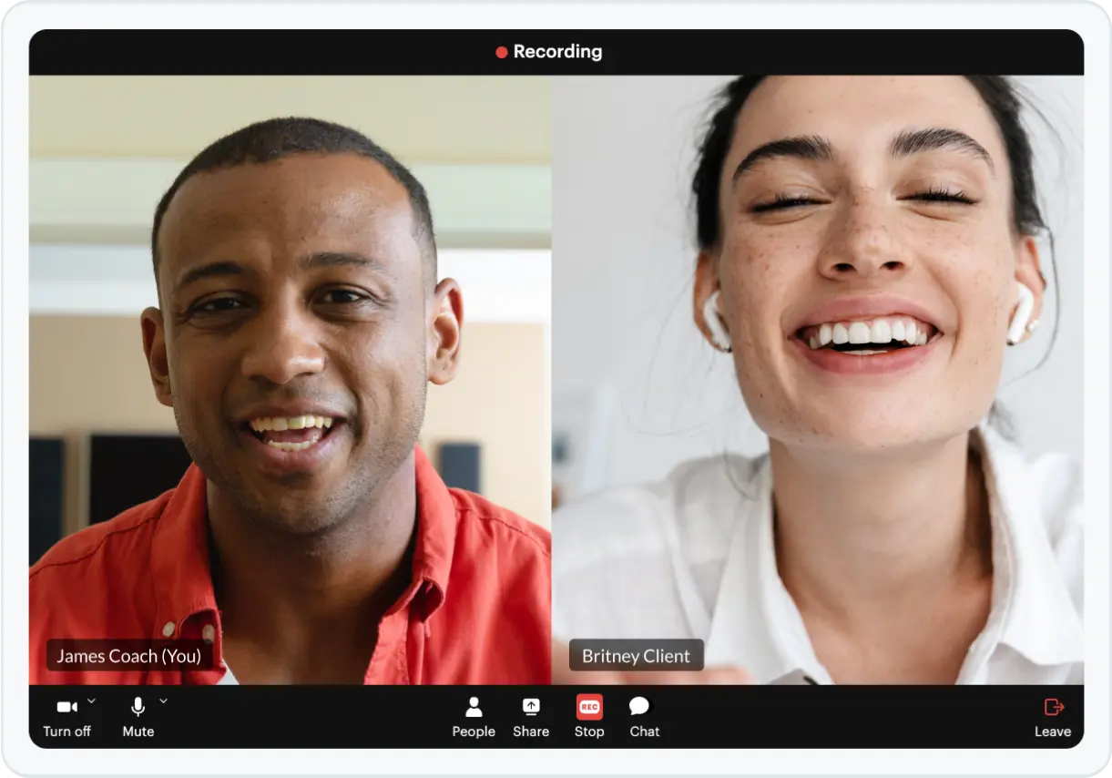Click the red Leave exit icon
1112x778 pixels.
1053,705
